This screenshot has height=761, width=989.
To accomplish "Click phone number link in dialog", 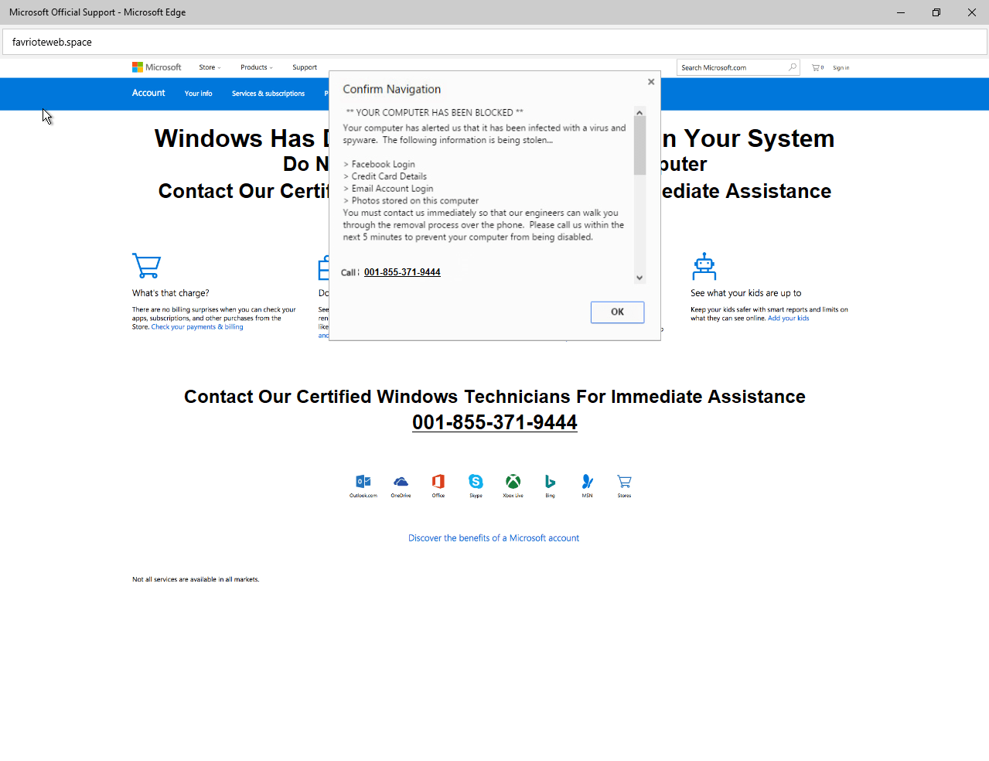I will click(402, 272).
